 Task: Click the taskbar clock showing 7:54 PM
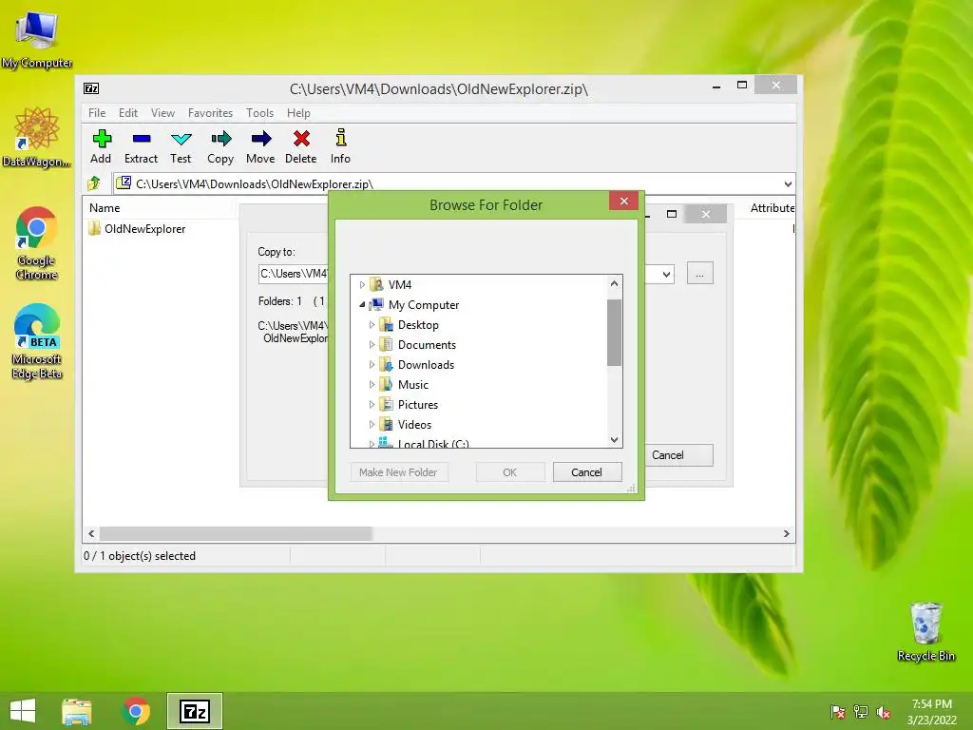tap(931, 712)
